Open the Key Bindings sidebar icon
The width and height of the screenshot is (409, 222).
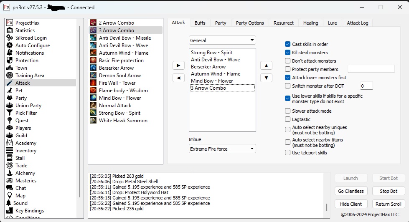[x=9, y=211]
